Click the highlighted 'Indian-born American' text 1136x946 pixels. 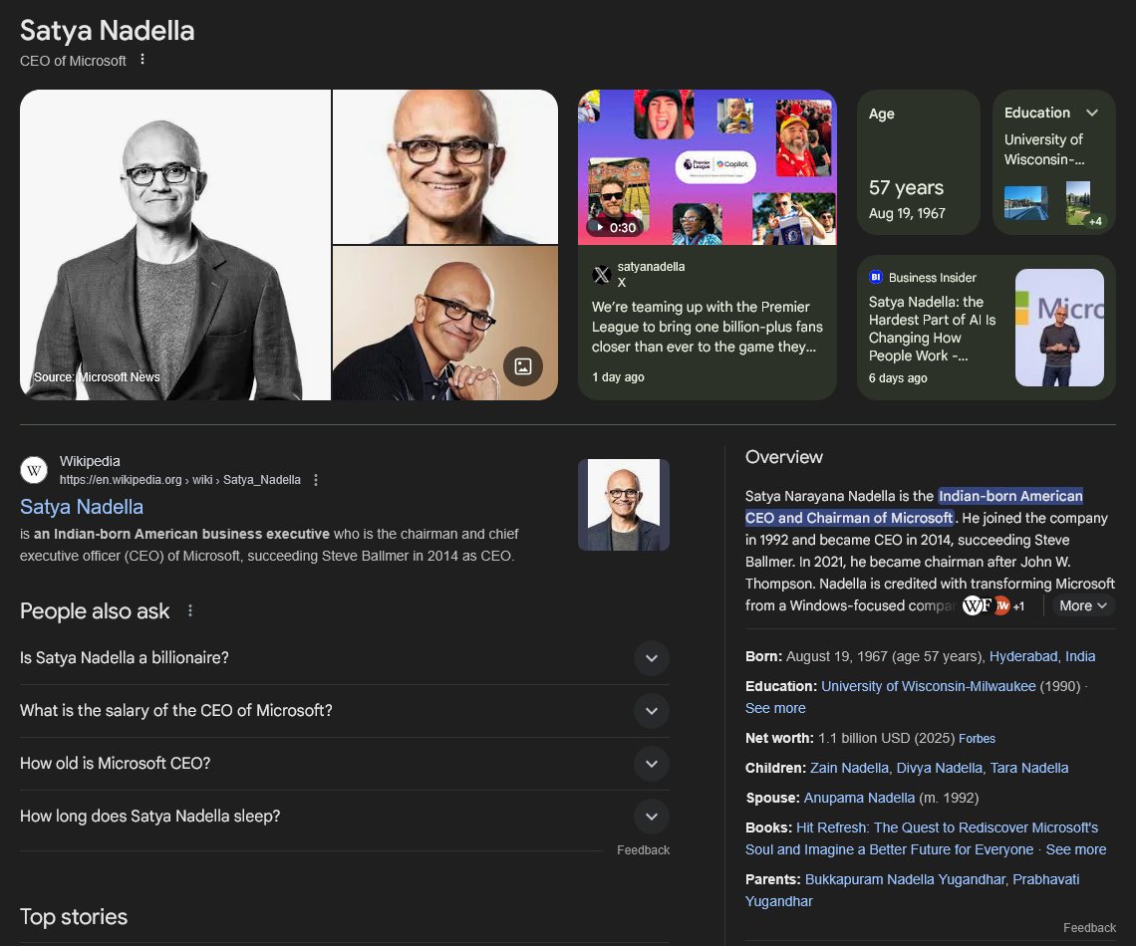[1010, 496]
